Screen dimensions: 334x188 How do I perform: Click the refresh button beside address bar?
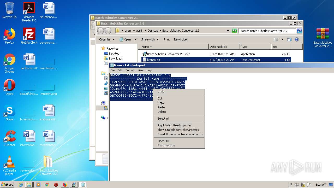(234, 31)
